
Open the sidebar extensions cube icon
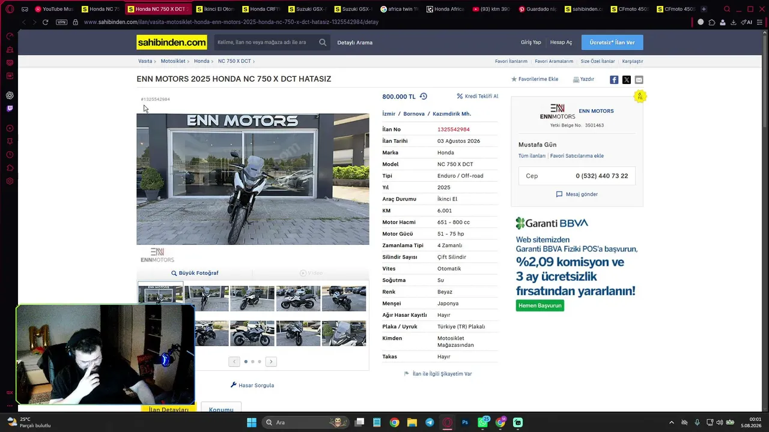(10, 168)
